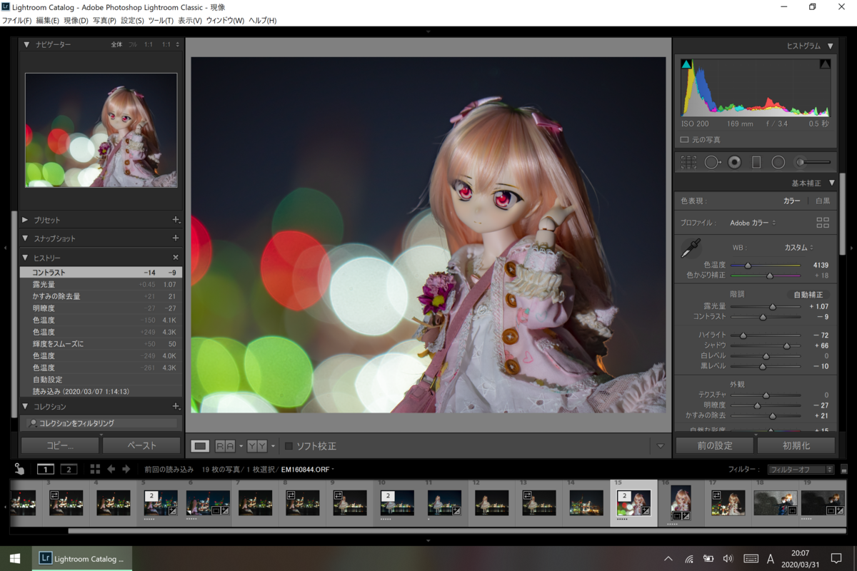
Task: Click the 前の設定 button
Action: (714, 445)
